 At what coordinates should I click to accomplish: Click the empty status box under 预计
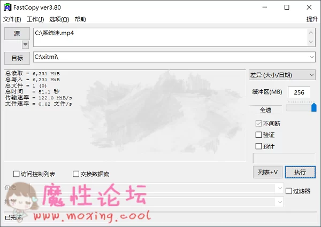[x=284, y=158]
